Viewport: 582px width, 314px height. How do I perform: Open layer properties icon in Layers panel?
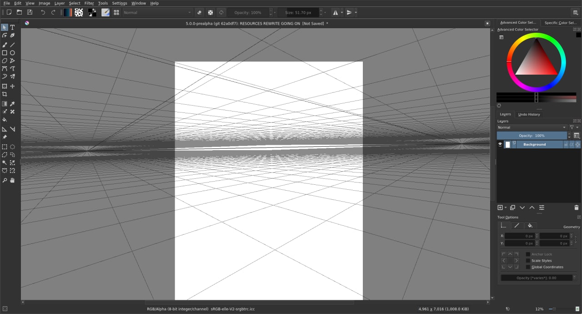[542, 208]
